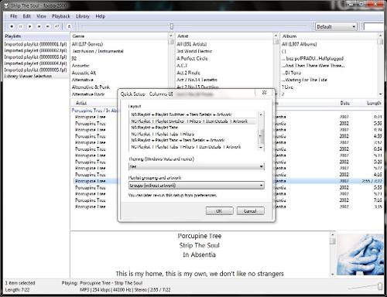
Task: Select layout Playlist Tabs + Filters + Item Details + Artwork
Action: coord(193,147)
